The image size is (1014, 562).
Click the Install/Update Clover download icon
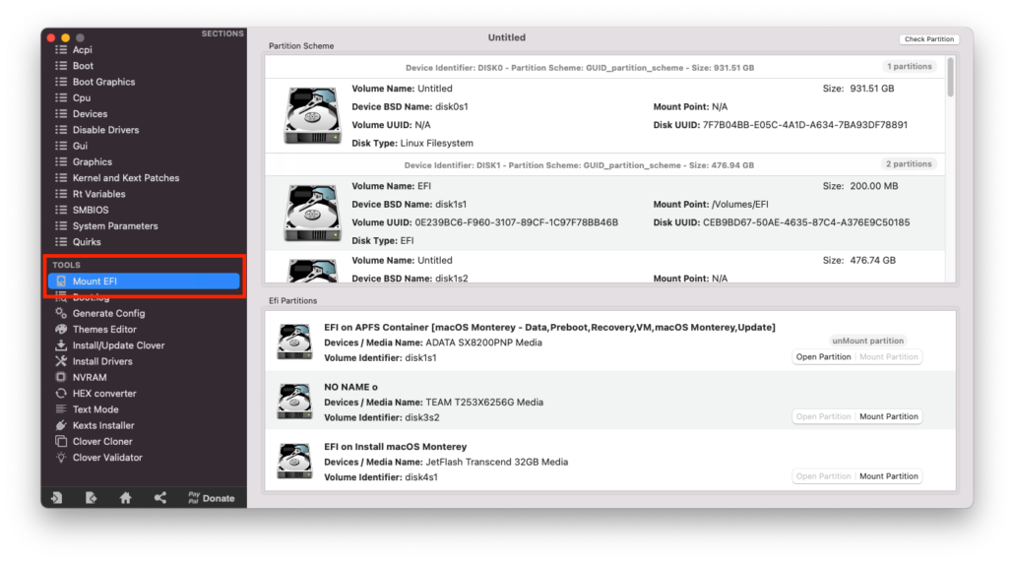pos(61,345)
